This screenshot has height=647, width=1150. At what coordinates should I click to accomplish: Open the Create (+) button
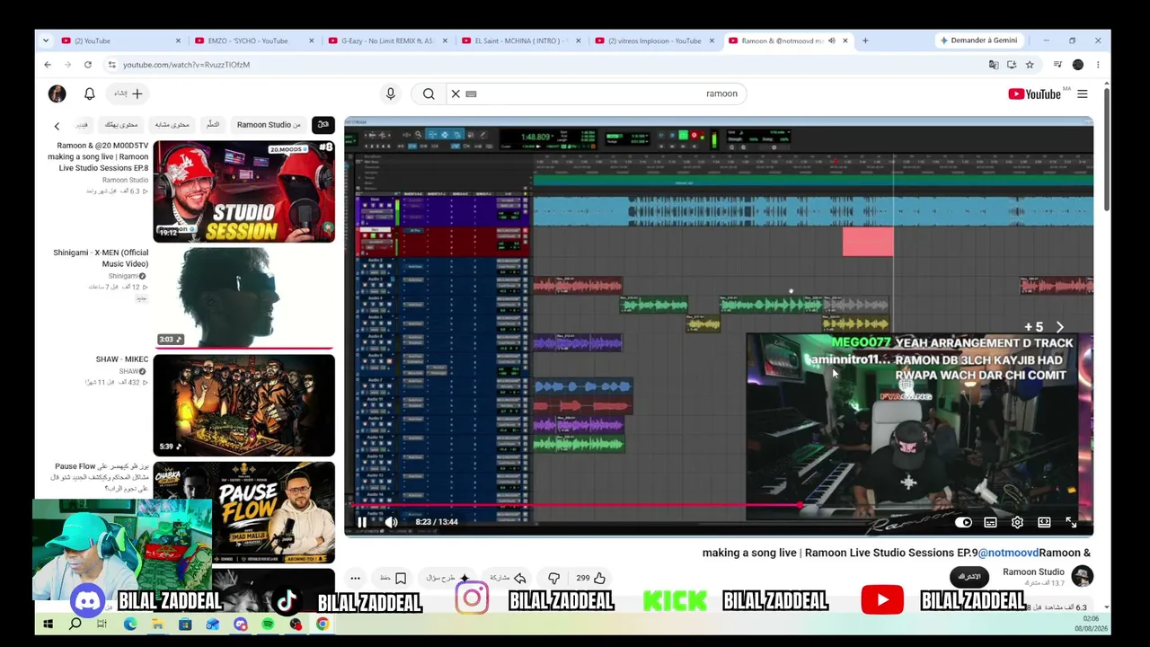tap(128, 93)
